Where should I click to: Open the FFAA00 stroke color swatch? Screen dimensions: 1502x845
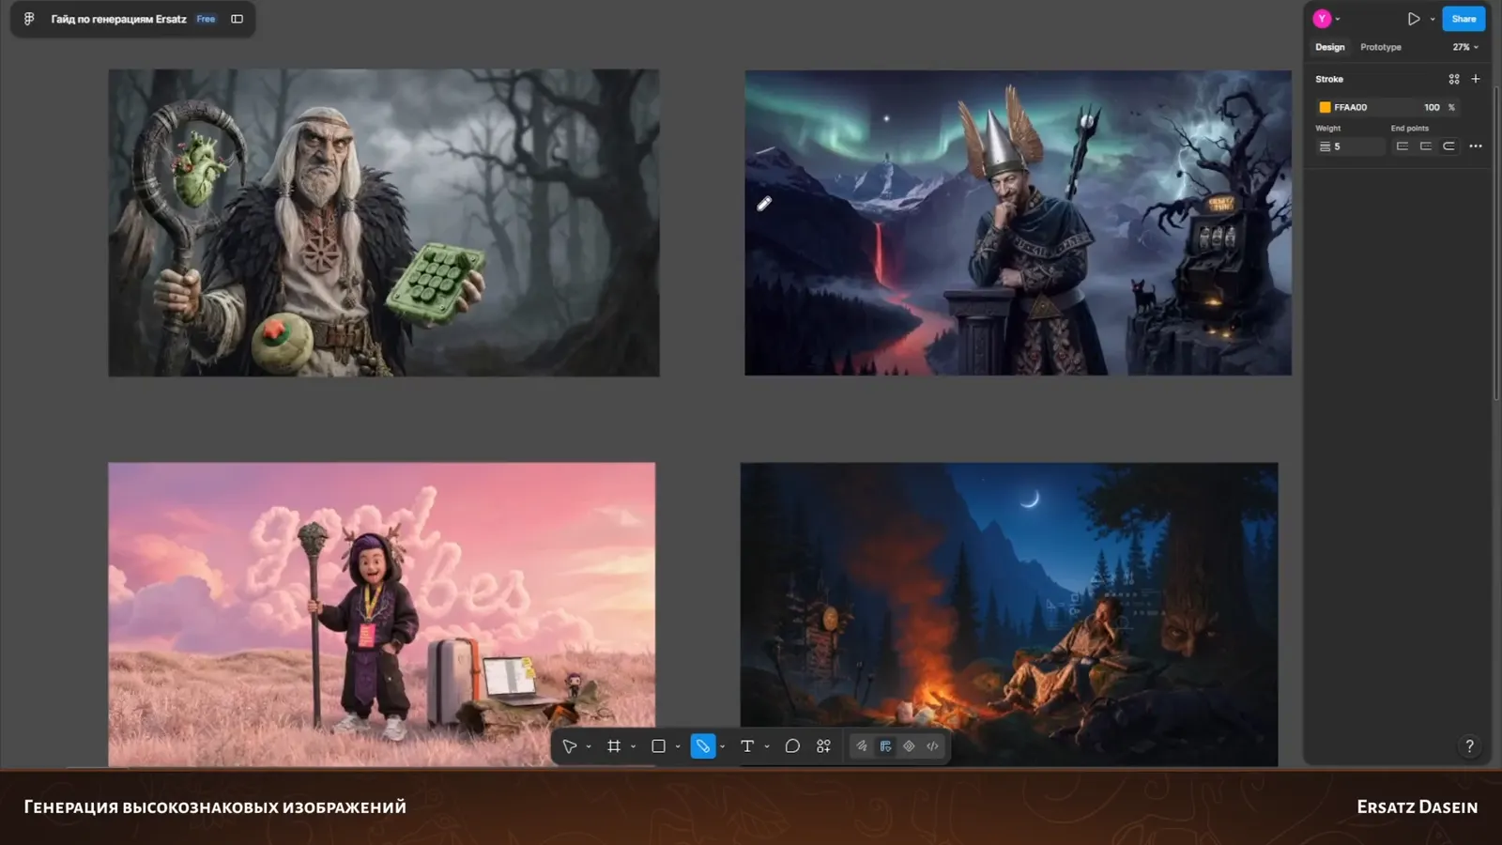coord(1325,107)
